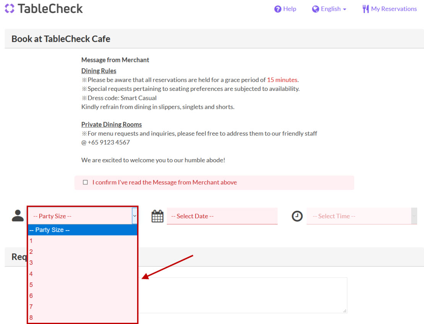Click the 'I confirm I've read' label text
Screen dimensions: 424x324
[164, 182]
